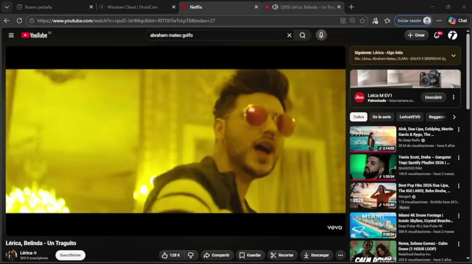This screenshot has height=264, width=472.
Task: Open favorites list icon in toolbar
Action: tap(387, 21)
